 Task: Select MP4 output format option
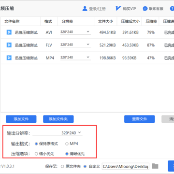[72, 144]
